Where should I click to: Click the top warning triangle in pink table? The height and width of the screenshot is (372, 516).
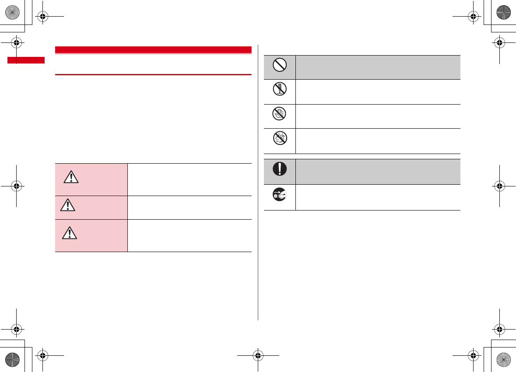(x=70, y=177)
